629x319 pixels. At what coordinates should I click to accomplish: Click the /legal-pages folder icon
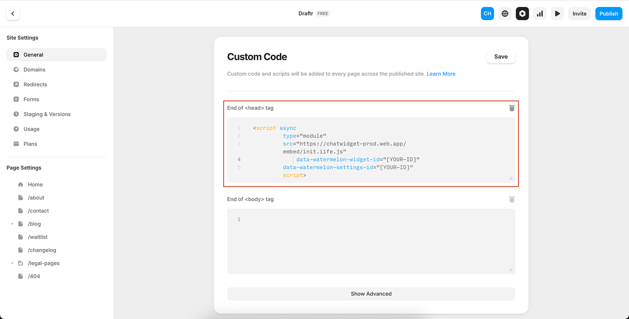point(21,263)
